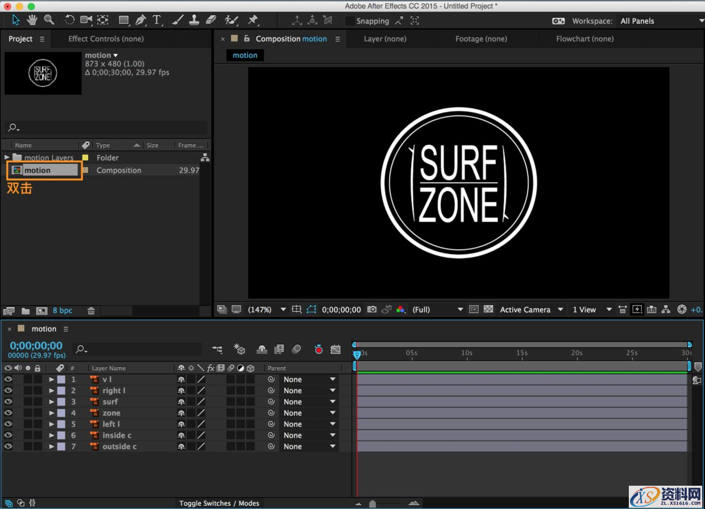
Task: Expand the motion Layers folder
Action: tap(7, 157)
